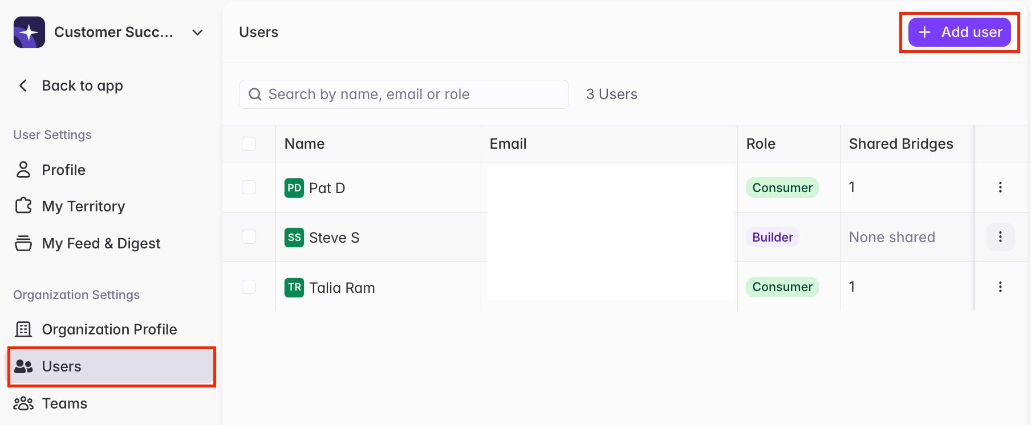1031x425 pixels.
Task: Click the Add user button
Action: tap(960, 32)
